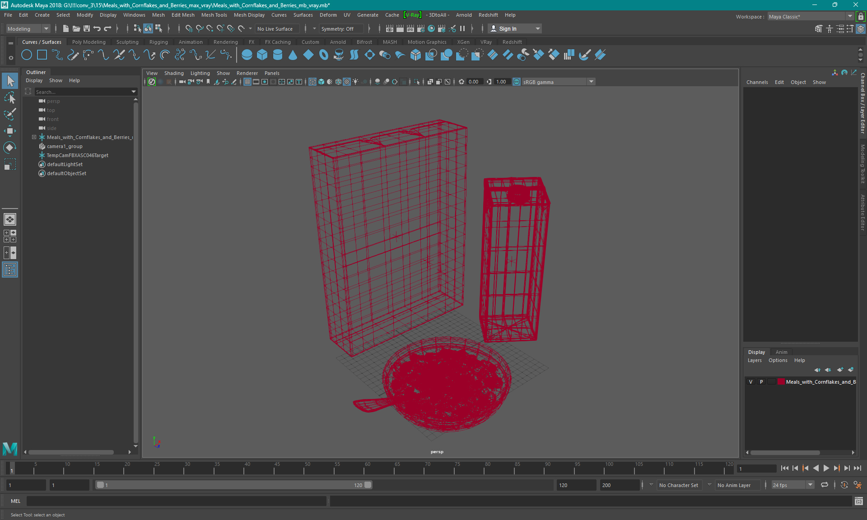Open the Symmetry: Off dropdown

(x=341, y=28)
